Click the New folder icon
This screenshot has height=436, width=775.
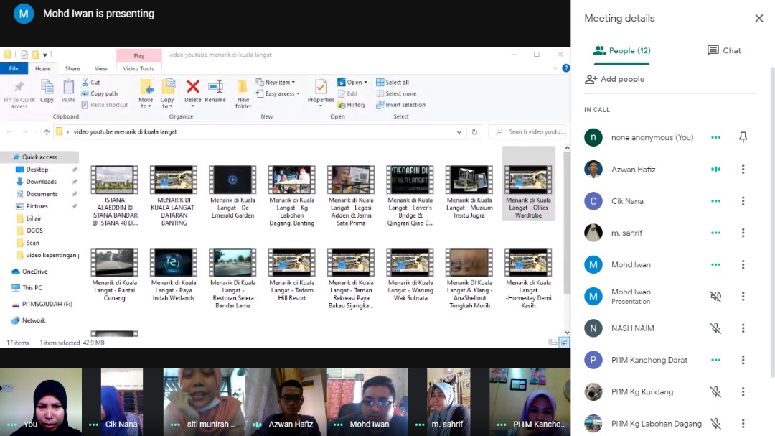(243, 88)
